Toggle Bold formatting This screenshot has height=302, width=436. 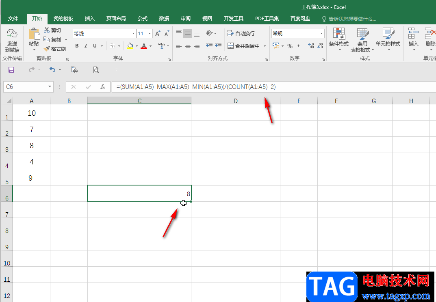77,46
